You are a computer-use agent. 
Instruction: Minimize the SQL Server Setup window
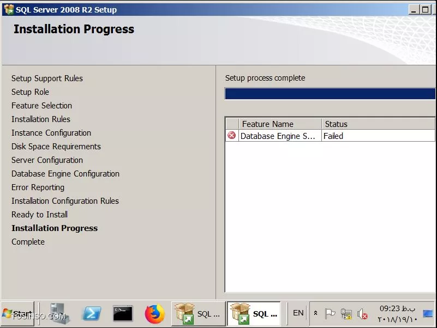tap(414, 10)
